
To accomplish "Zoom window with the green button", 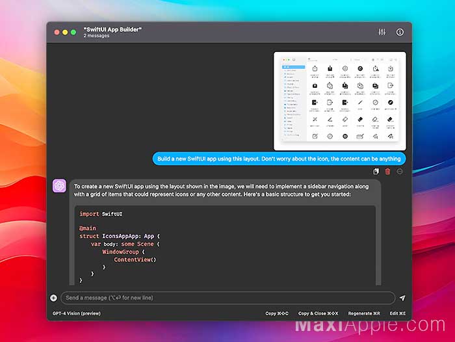I will tap(73, 33).
